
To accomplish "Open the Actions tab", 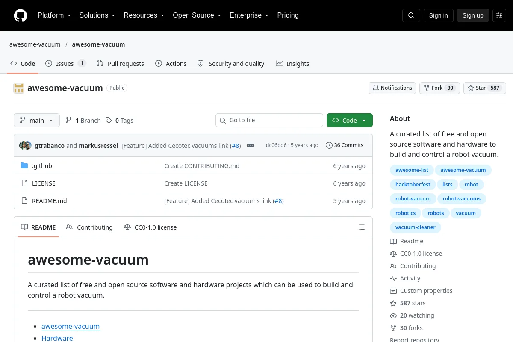I will click(x=171, y=64).
